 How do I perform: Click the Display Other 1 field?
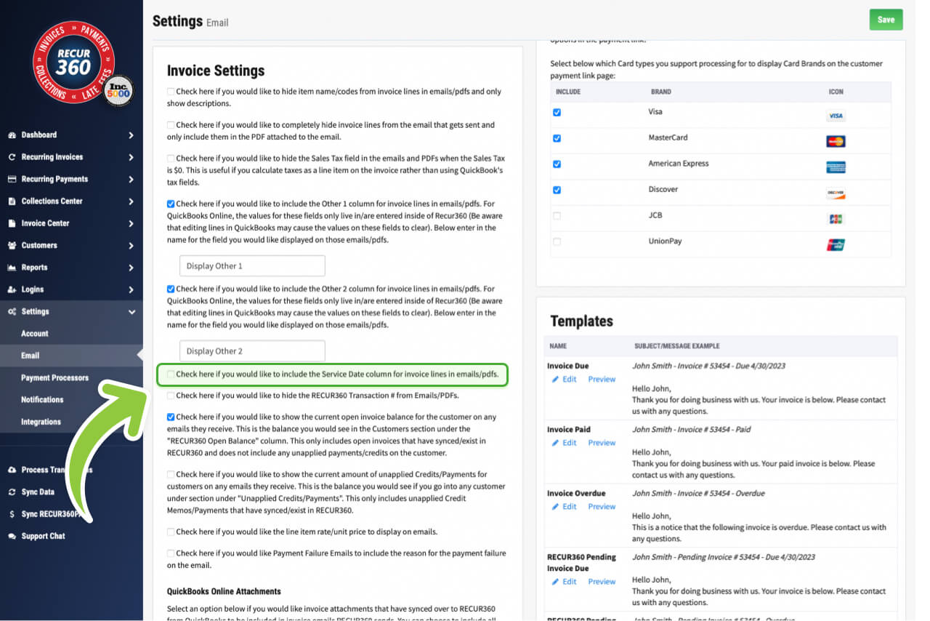(252, 266)
